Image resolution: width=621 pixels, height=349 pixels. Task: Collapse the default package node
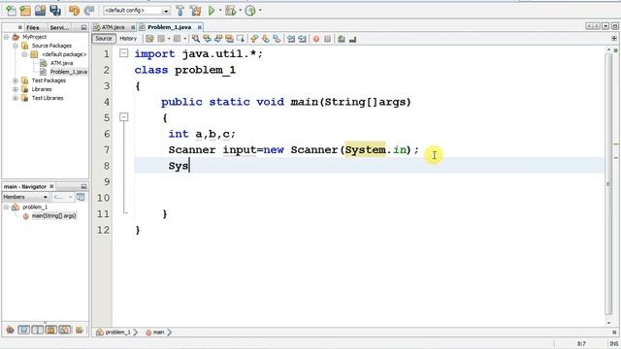pos(24,54)
